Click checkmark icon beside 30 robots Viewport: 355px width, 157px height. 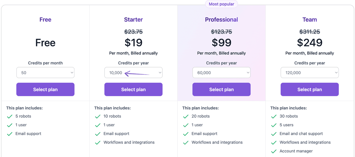tap(274, 116)
